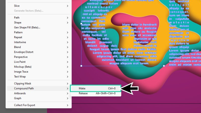The image size is (201, 113).
Task: Open the Live Paint submenu
Action: 39,62
